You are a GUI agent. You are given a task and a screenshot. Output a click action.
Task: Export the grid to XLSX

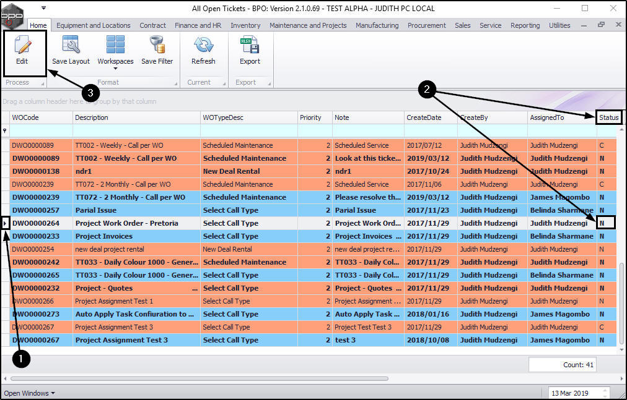click(x=250, y=51)
